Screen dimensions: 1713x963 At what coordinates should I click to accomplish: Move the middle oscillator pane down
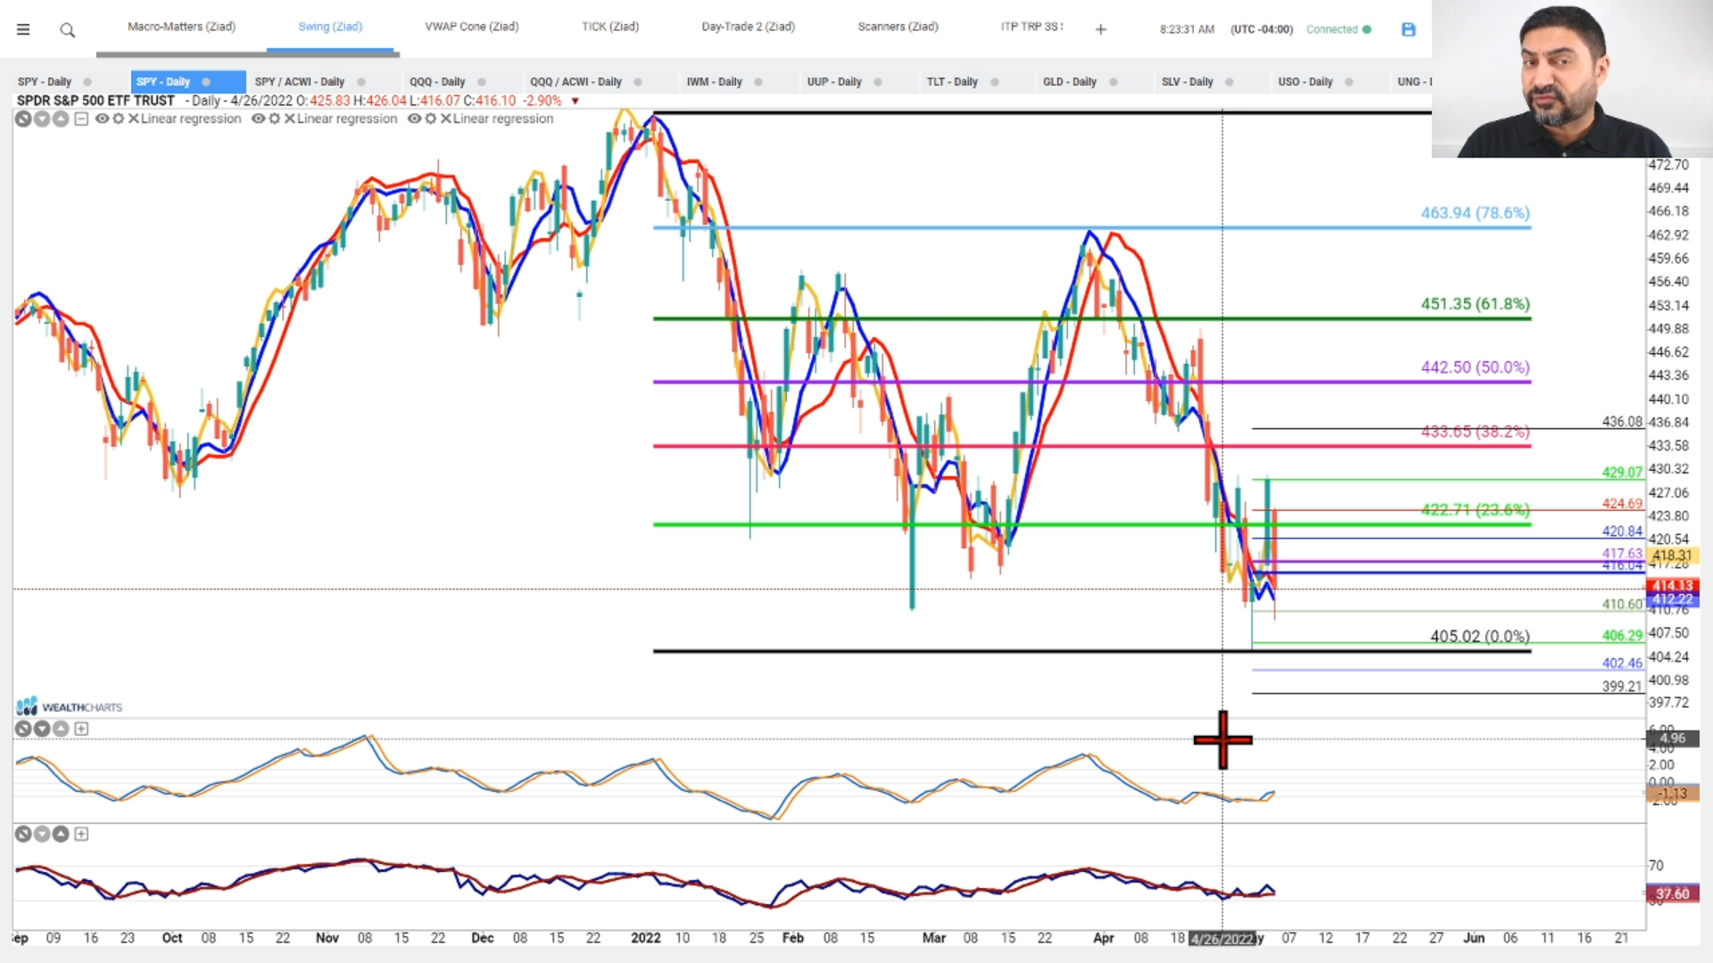[x=42, y=728]
